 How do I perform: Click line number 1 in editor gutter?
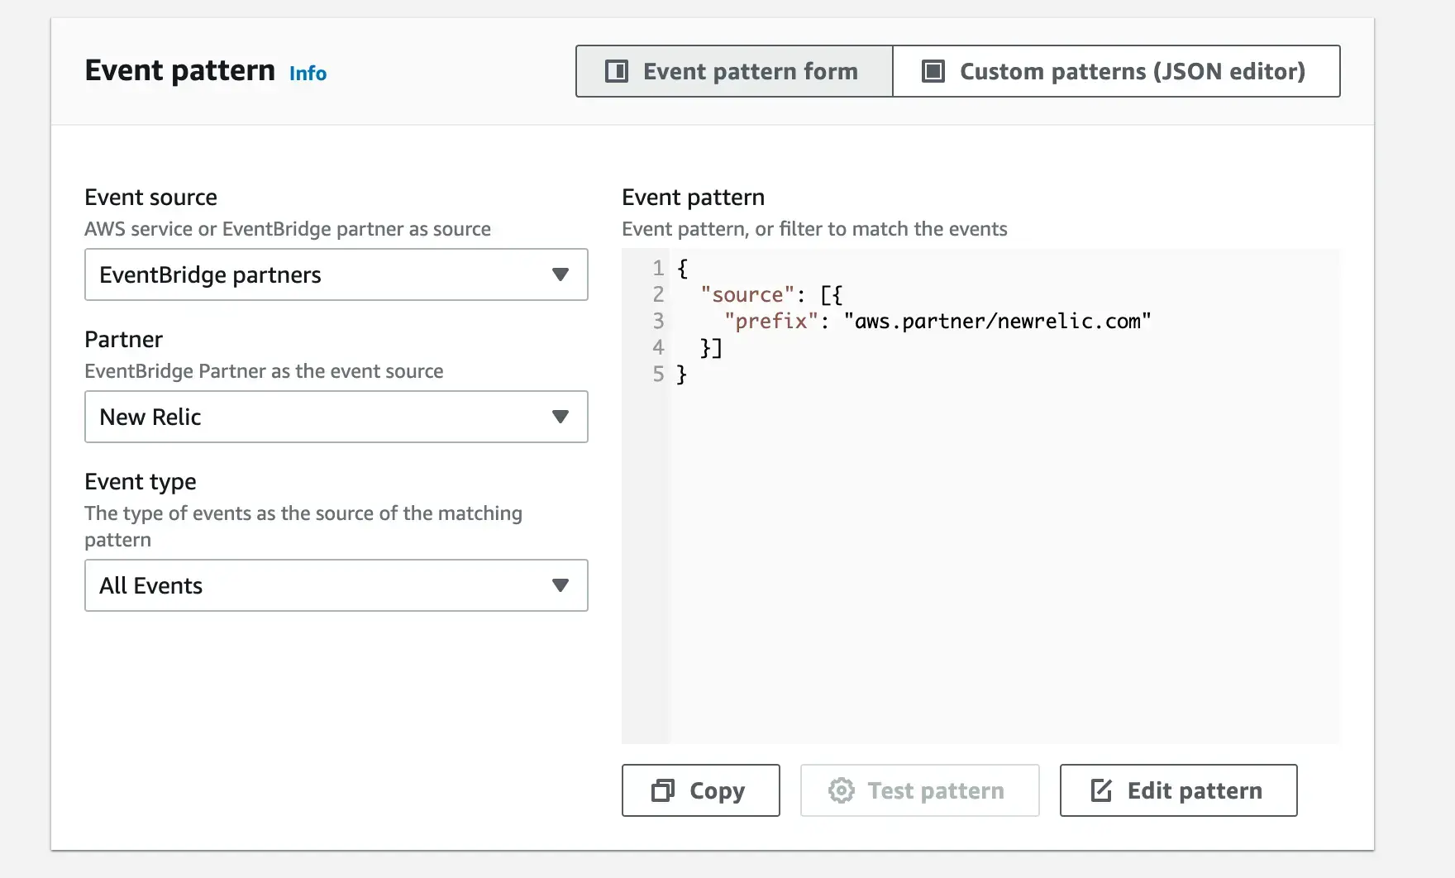658,268
